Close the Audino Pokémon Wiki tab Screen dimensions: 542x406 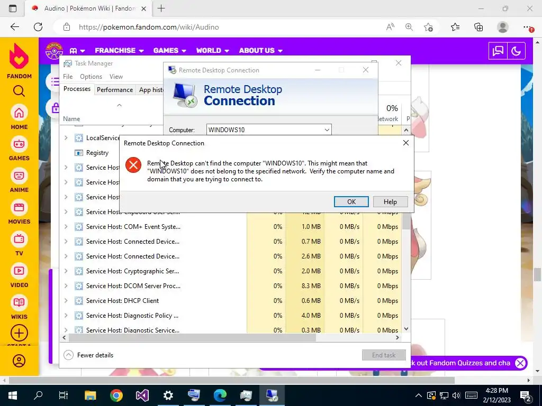[x=144, y=8]
